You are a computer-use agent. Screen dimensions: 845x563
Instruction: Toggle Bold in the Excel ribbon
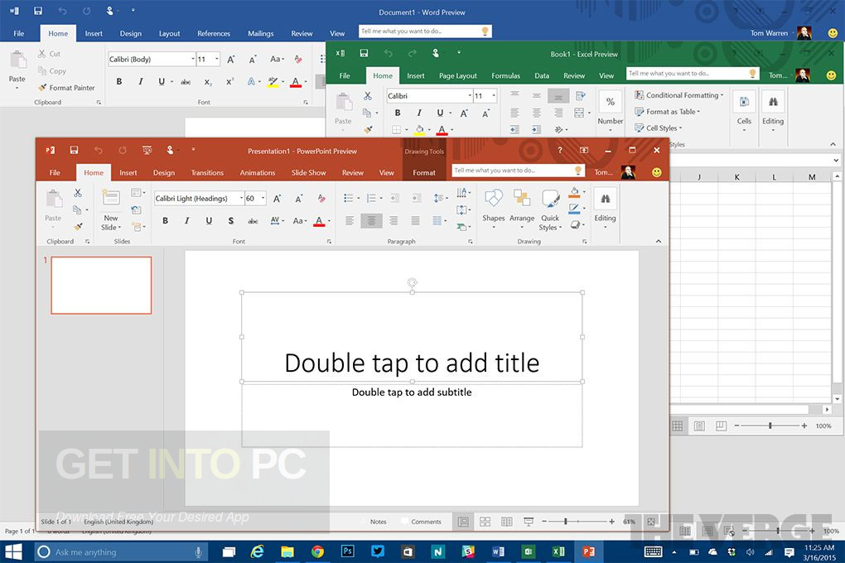[x=398, y=113]
